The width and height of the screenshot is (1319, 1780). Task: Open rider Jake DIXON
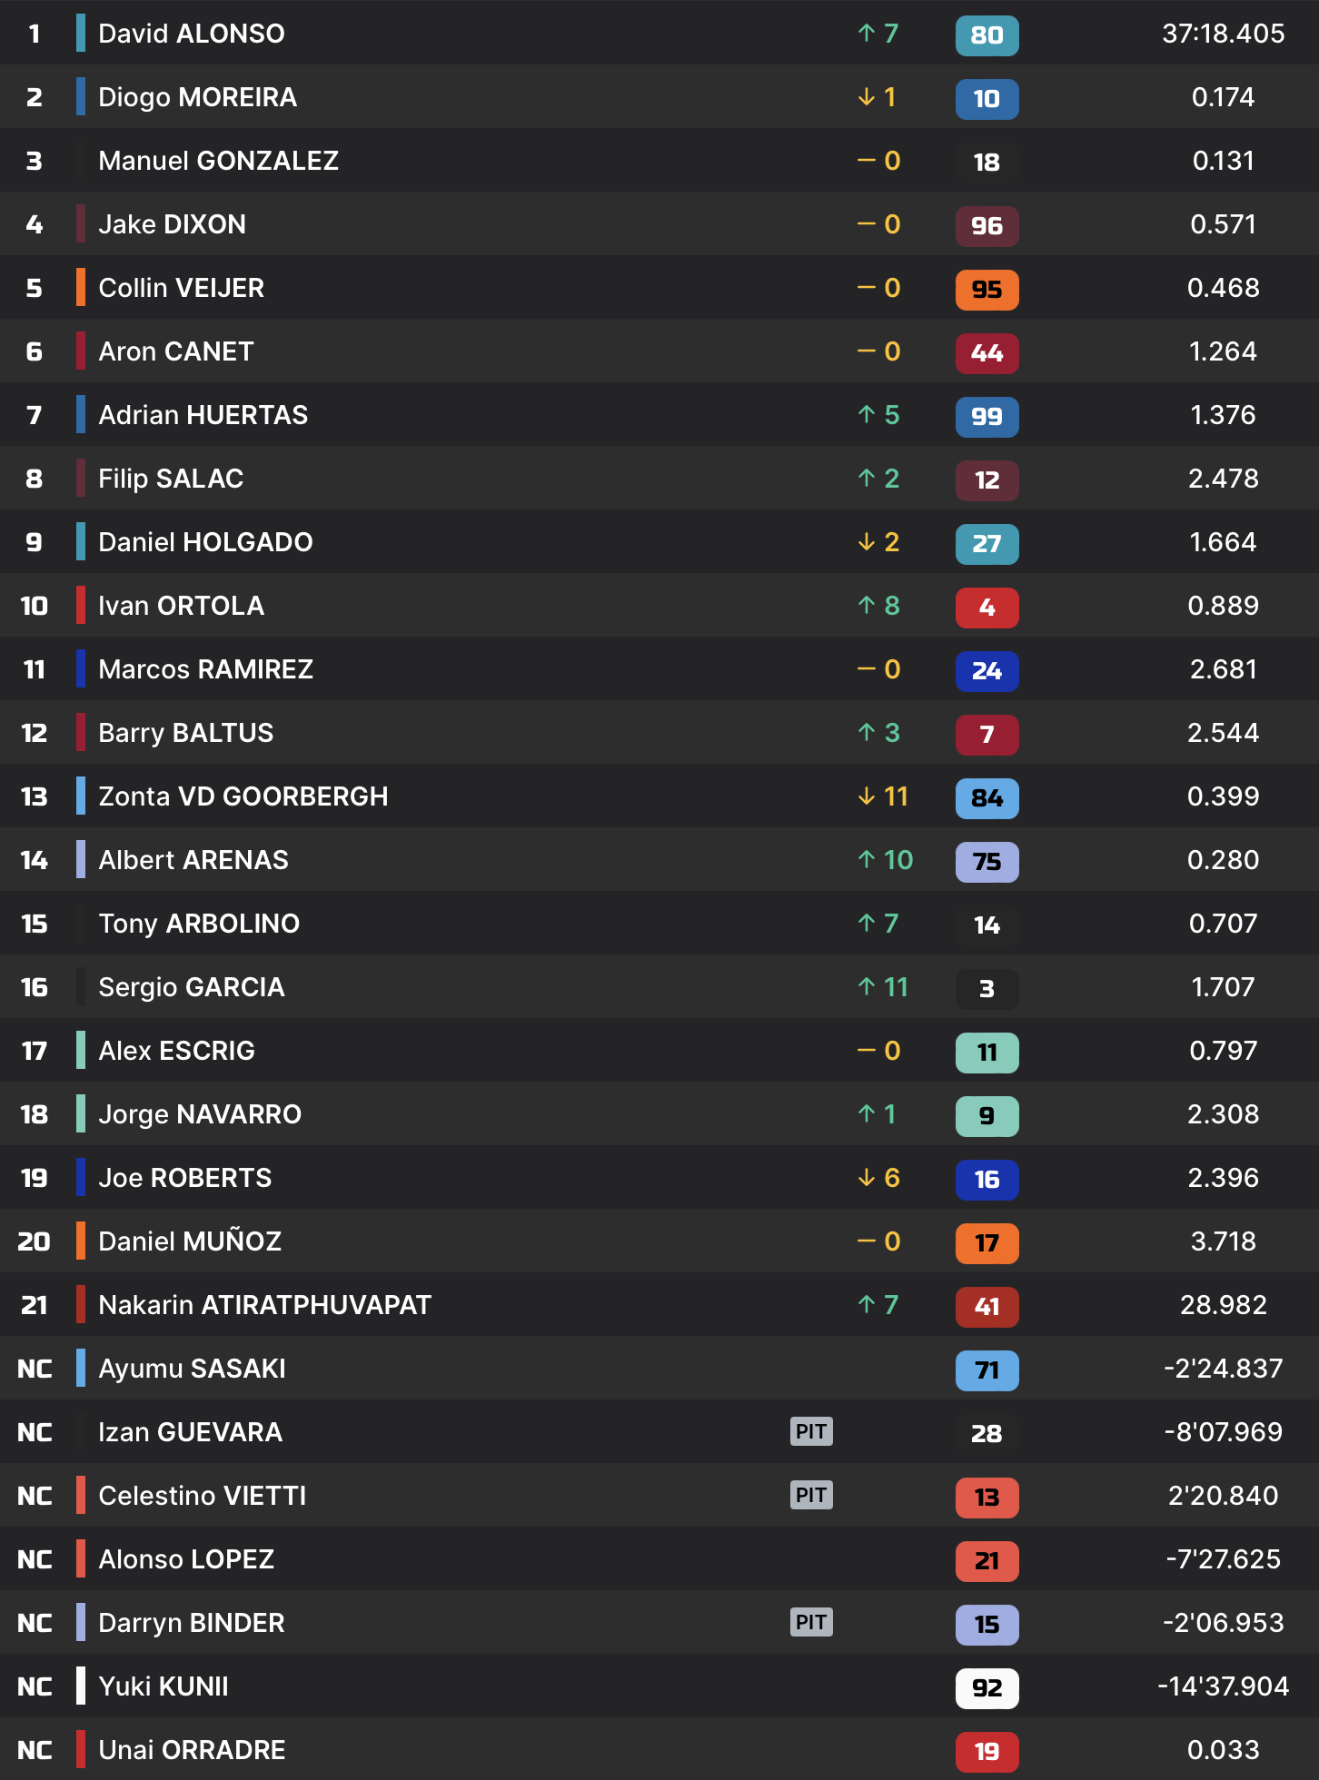click(172, 224)
